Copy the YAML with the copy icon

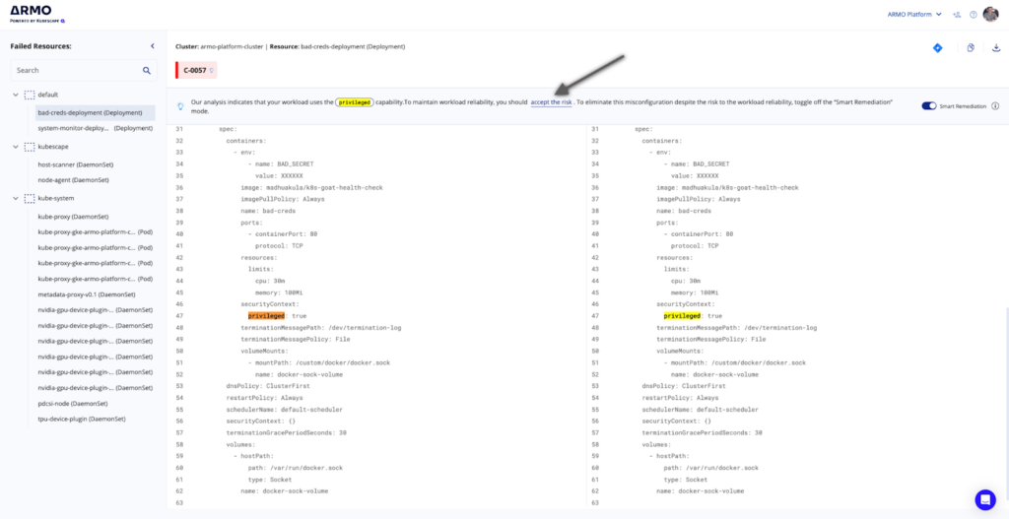tap(971, 47)
